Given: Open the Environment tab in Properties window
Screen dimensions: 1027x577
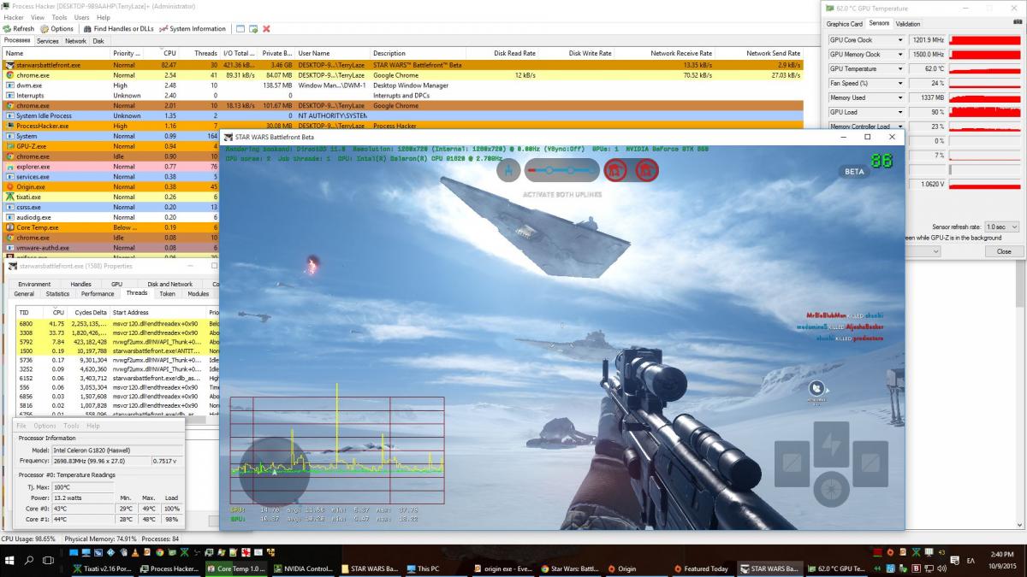Looking at the screenshot, I should point(35,284).
